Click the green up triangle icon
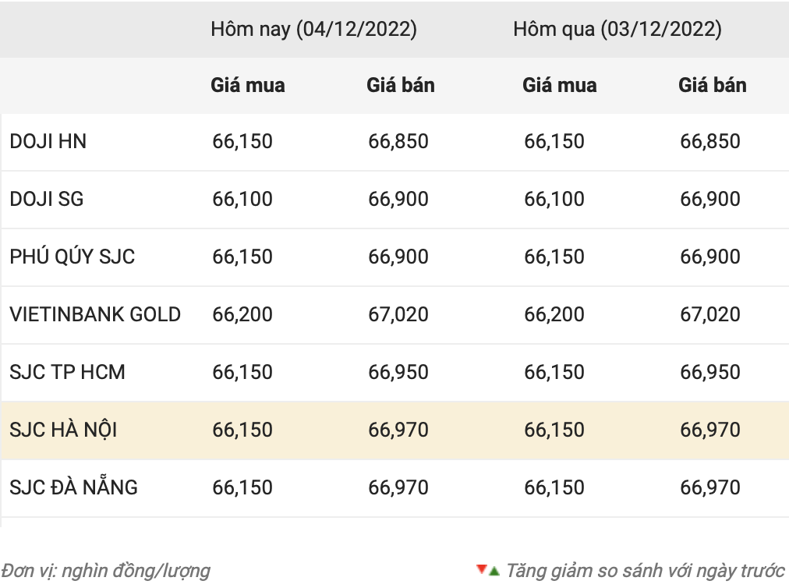789x588 pixels. [494, 572]
